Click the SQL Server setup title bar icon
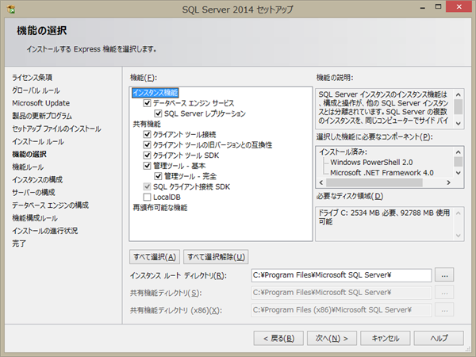 tap(11, 10)
